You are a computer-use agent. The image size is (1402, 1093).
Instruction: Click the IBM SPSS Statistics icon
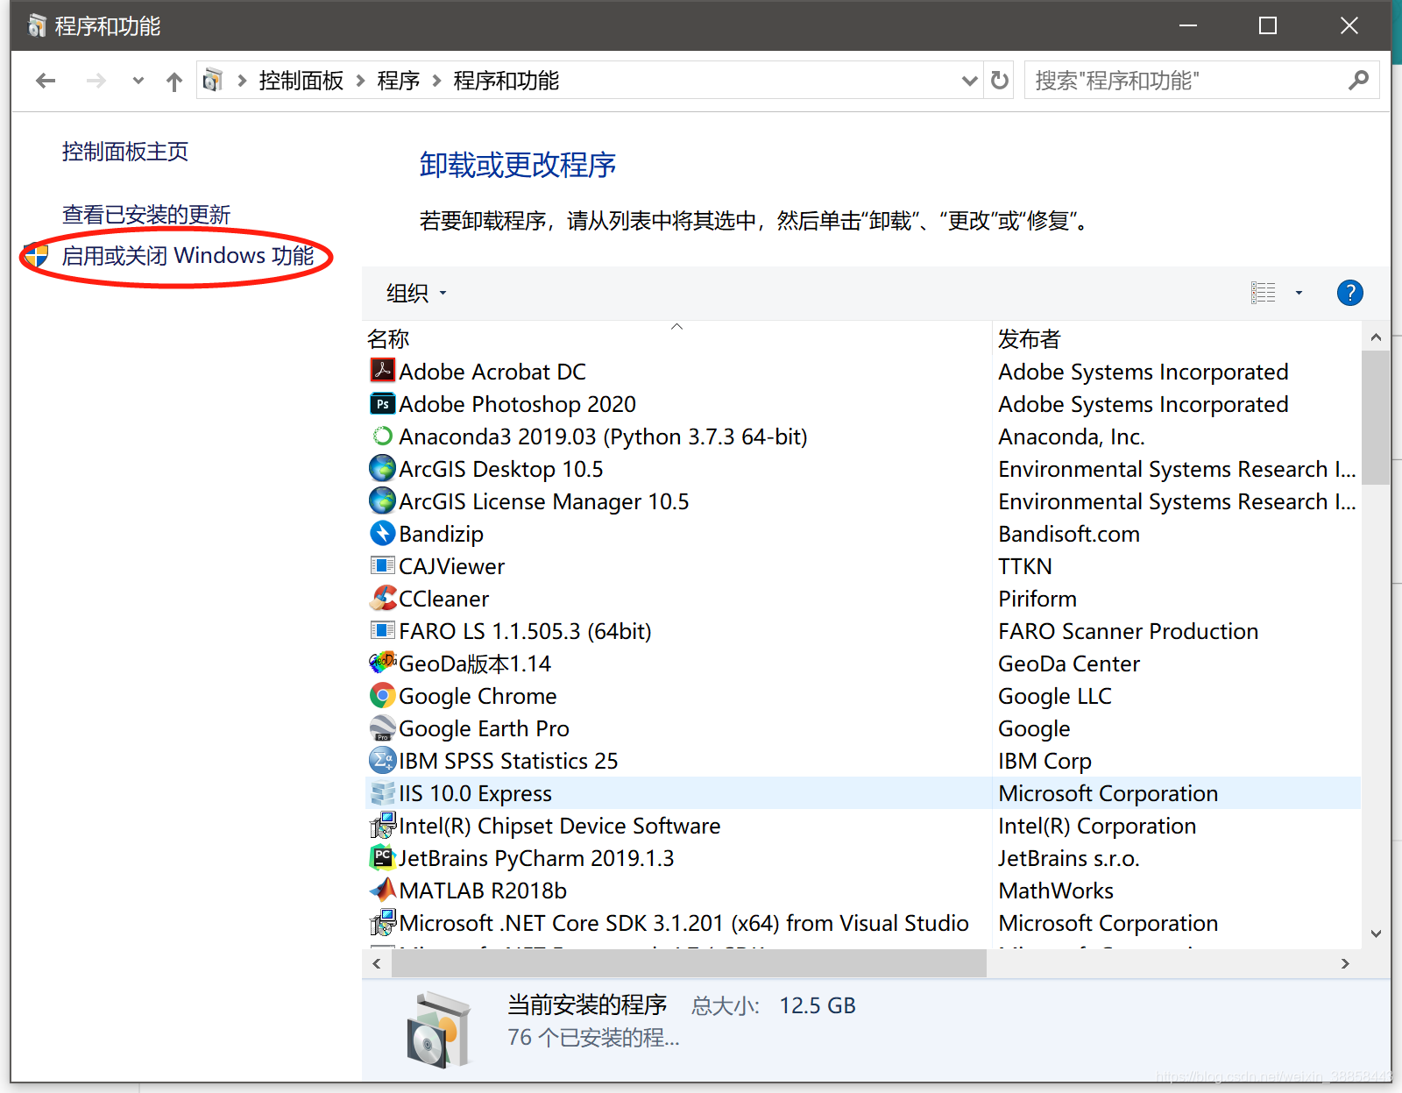click(x=382, y=760)
